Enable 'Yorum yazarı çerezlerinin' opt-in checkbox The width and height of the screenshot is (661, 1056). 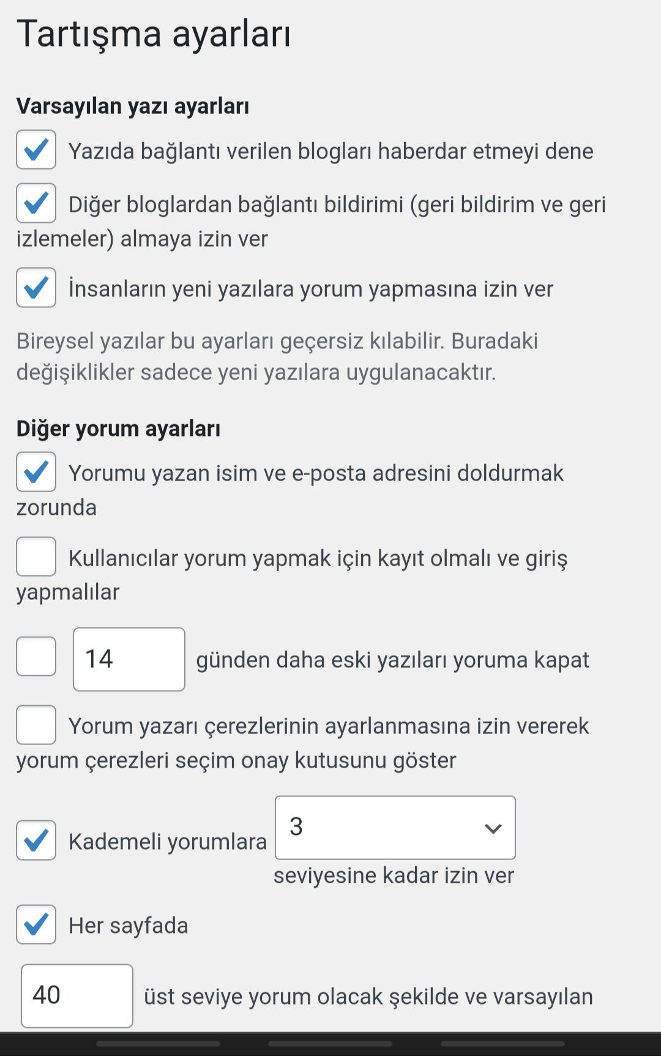(36, 725)
